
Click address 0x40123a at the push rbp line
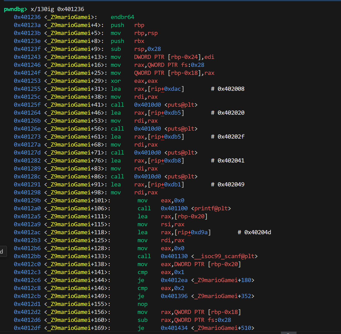[27, 25]
